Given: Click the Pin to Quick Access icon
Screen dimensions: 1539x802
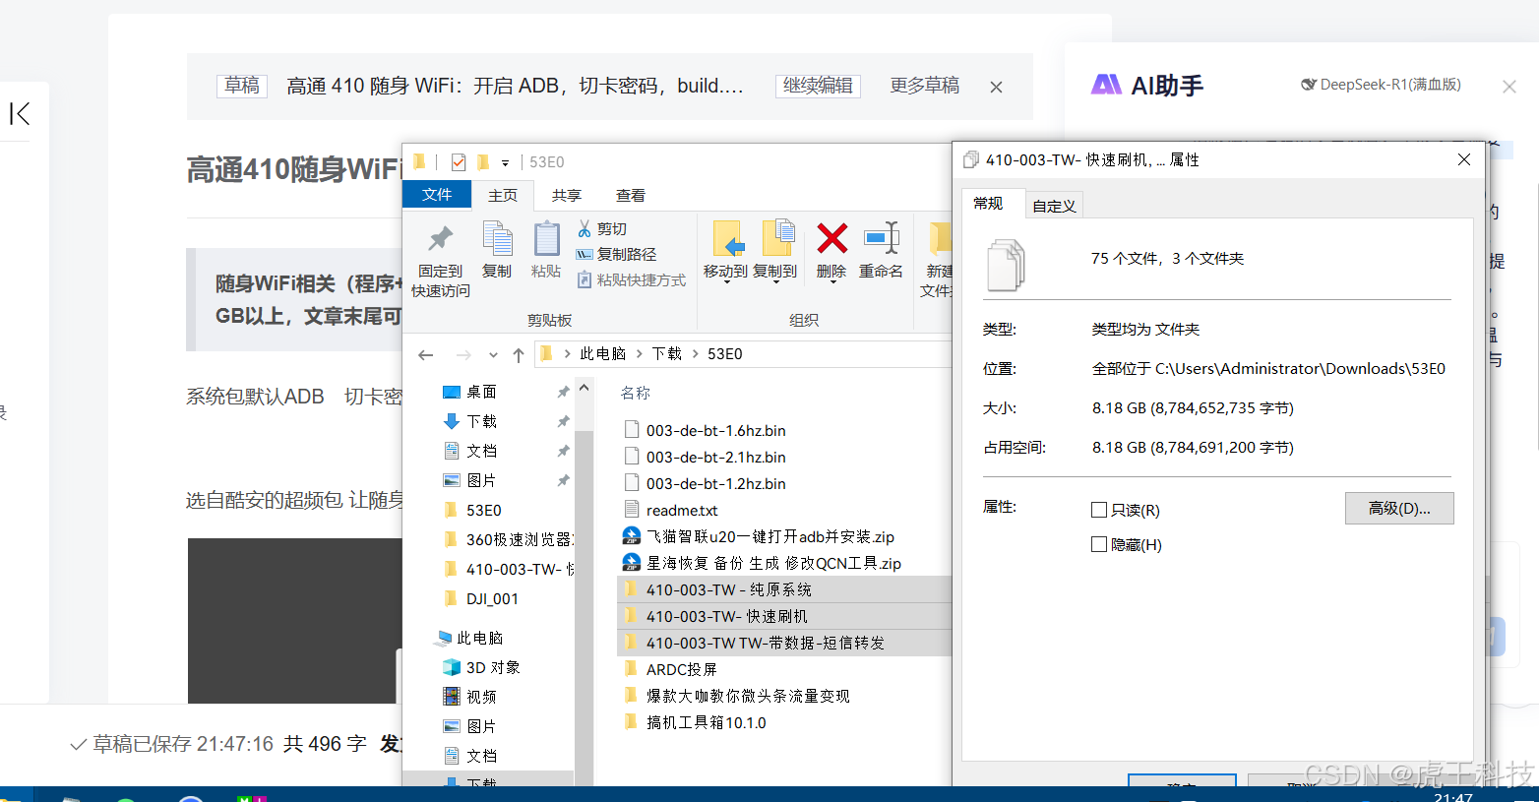Looking at the screenshot, I should (440, 239).
